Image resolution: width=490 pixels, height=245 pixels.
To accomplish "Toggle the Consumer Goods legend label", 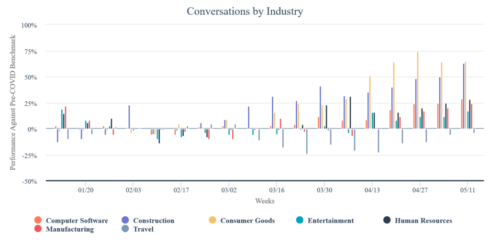I will click(x=247, y=221).
